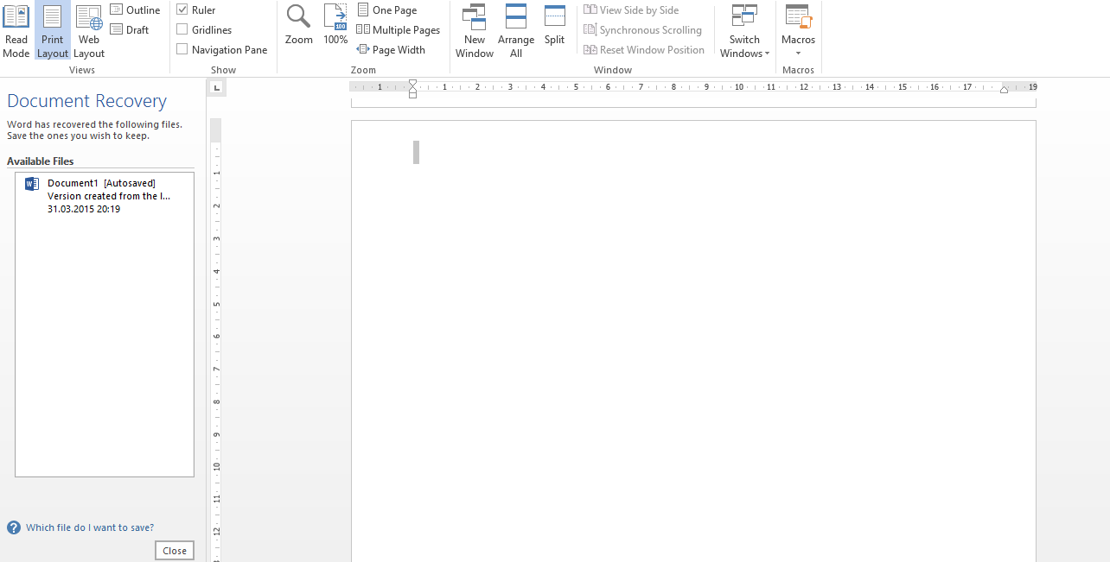1110x562 pixels.
Task: Click Arrange All windows
Action: pyautogui.click(x=516, y=31)
